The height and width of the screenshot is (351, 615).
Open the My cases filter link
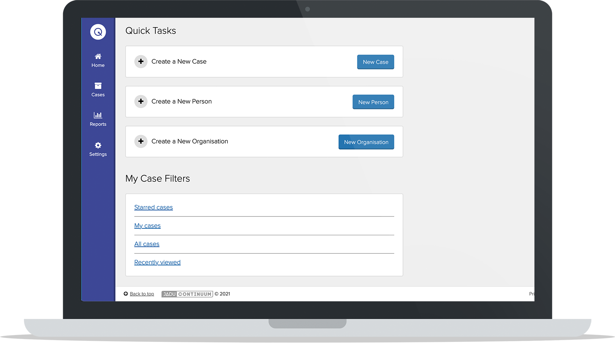[x=147, y=226]
